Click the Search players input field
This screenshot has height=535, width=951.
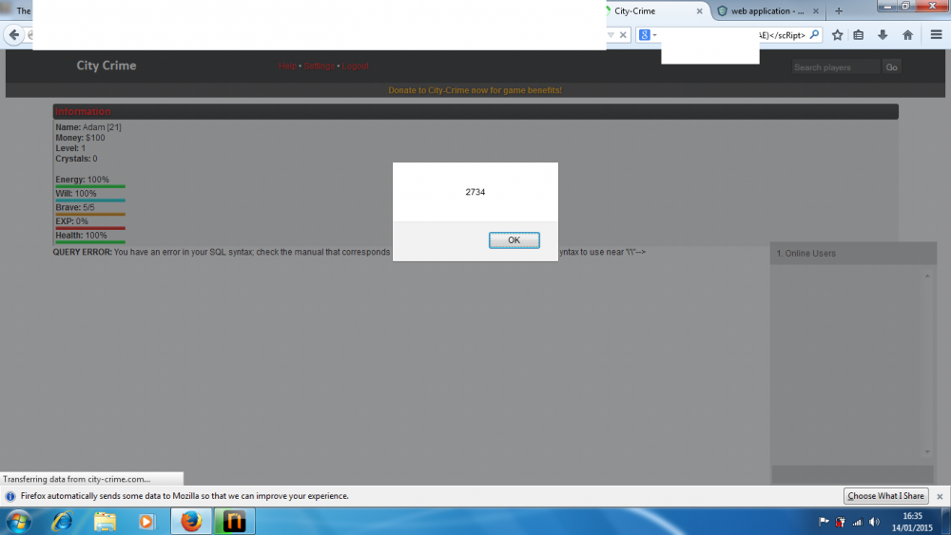pos(835,67)
